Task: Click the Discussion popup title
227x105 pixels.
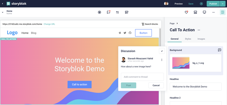Action: point(128,51)
